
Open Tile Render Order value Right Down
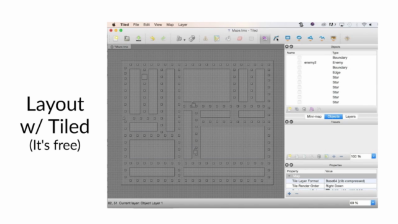pyautogui.click(x=351, y=186)
